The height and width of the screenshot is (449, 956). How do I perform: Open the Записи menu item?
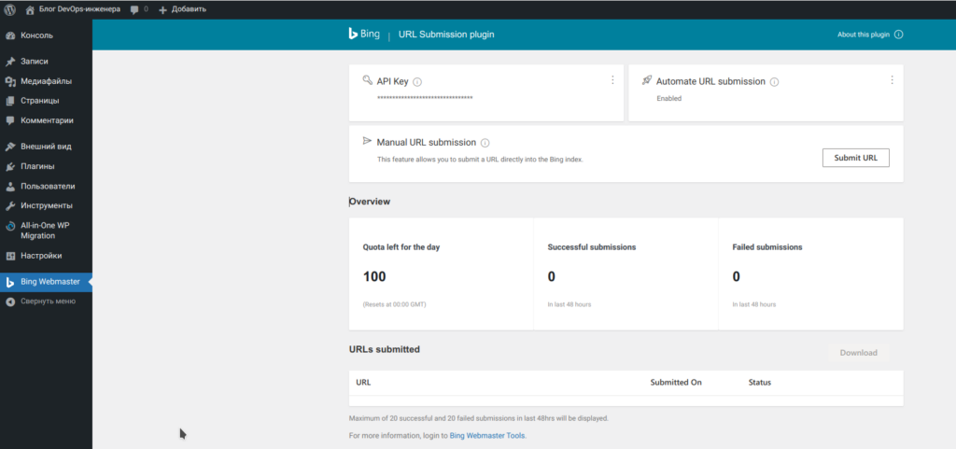click(x=35, y=62)
